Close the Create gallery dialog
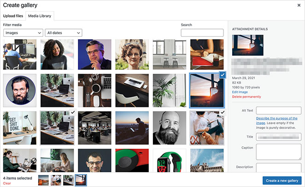305x187 pixels. [299, 5]
